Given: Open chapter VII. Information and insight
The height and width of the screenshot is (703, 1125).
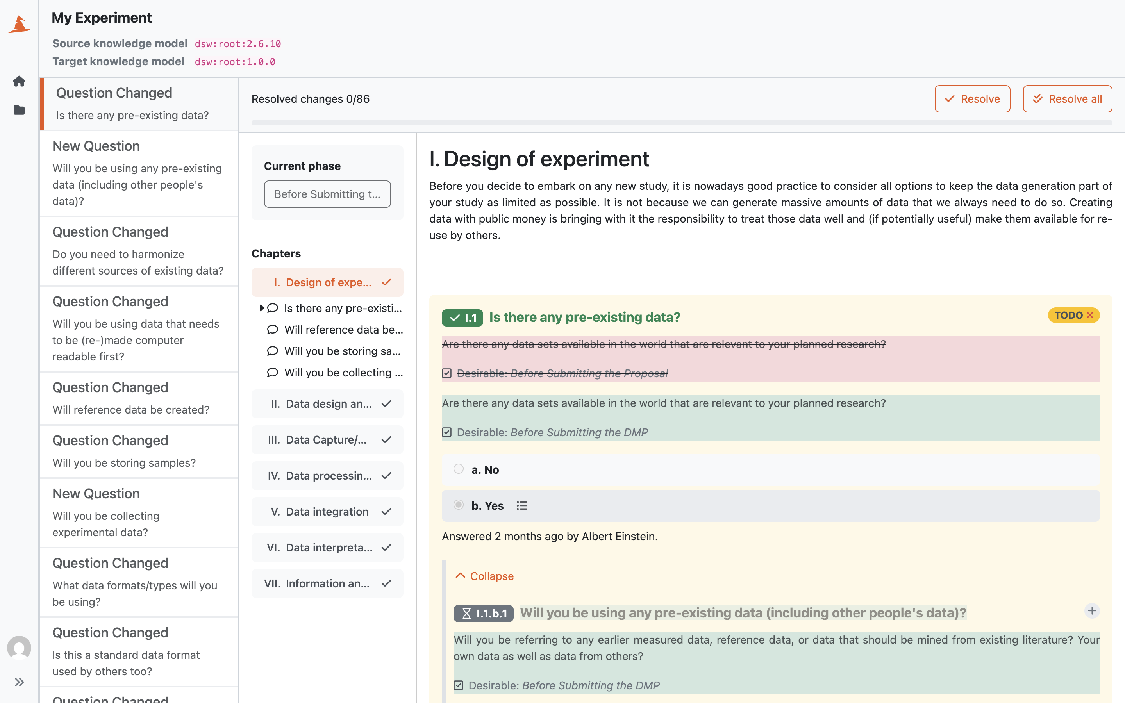Looking at the screenshot, I should click(x=327, y=583).
